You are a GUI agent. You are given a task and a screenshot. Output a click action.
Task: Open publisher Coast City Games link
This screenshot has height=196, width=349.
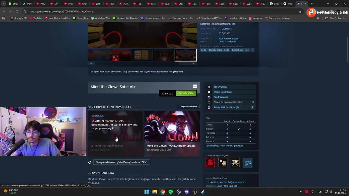click(227, 42)
